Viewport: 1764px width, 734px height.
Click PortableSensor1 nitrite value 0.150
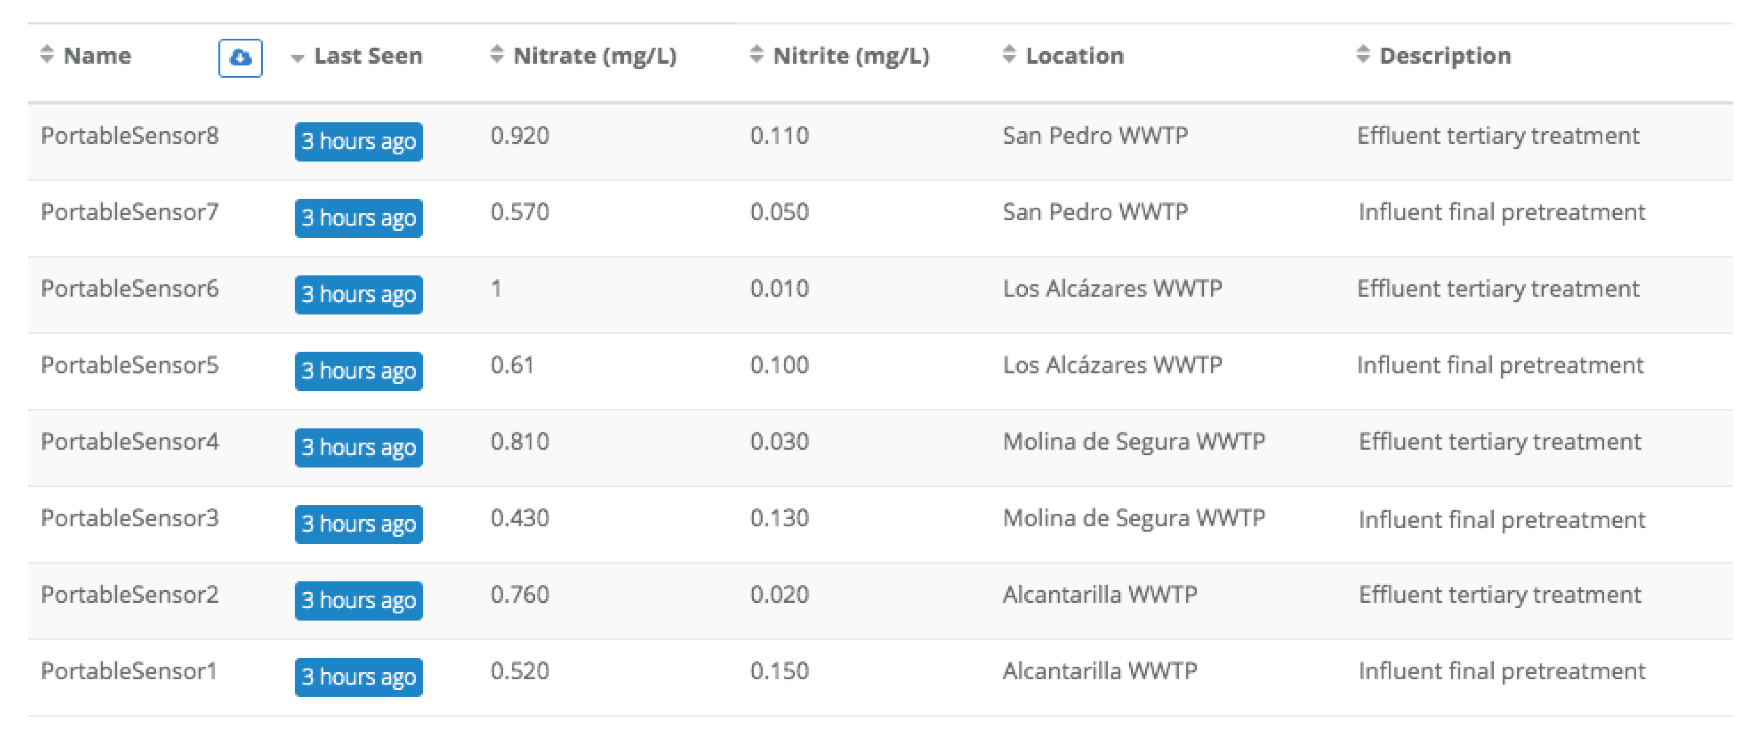780,671
